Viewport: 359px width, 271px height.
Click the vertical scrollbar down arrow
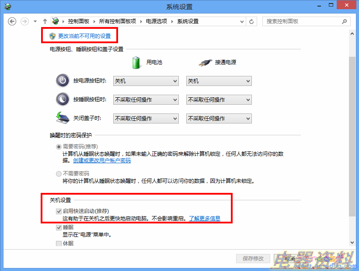(x=352, y=243)
